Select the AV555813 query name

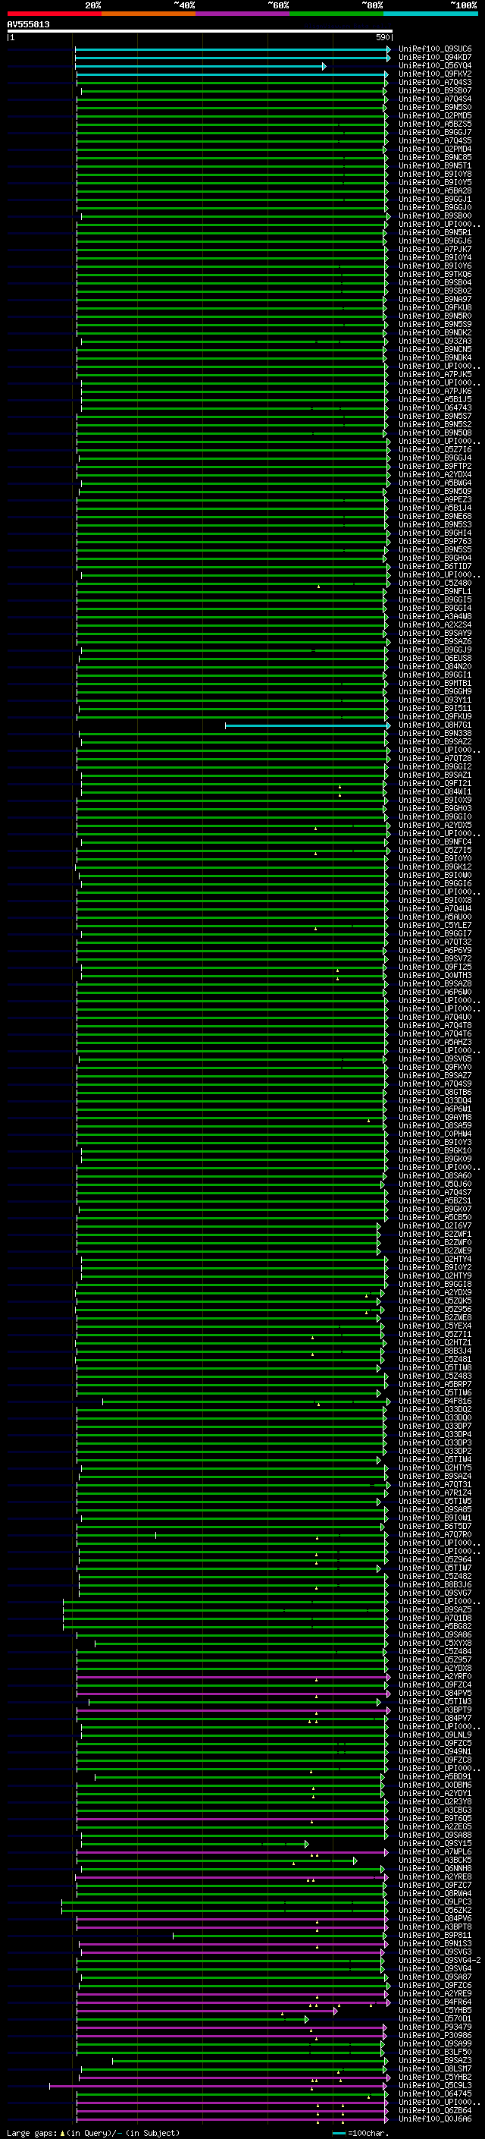[x=28, y=24]
